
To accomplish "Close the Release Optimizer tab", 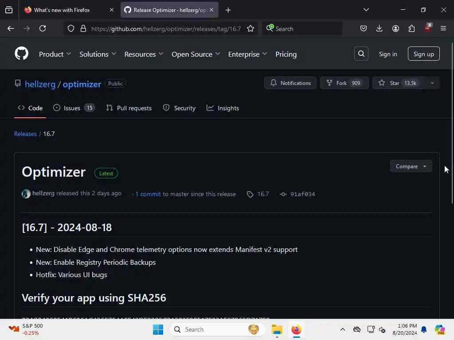I will point(211,10).
